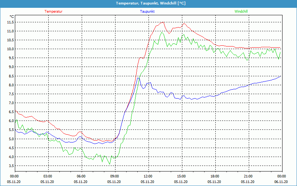The image size is (297, 186).
Task: Select the 03:00 time axis label
Action: point(48,176)
